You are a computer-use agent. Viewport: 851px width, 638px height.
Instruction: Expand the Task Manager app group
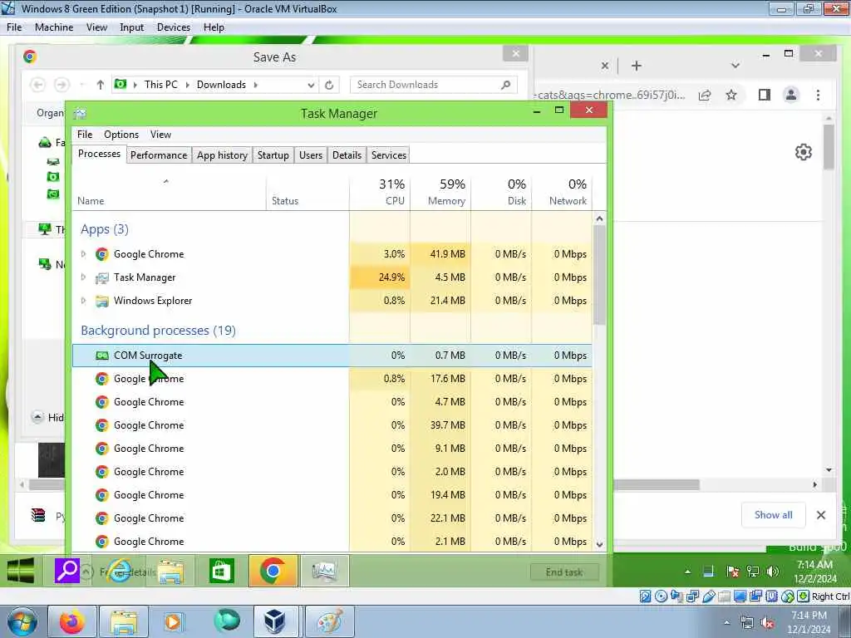click(x=83, y=277)
